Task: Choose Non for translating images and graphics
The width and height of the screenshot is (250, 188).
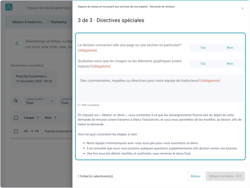Action: (x=230, y=64)
